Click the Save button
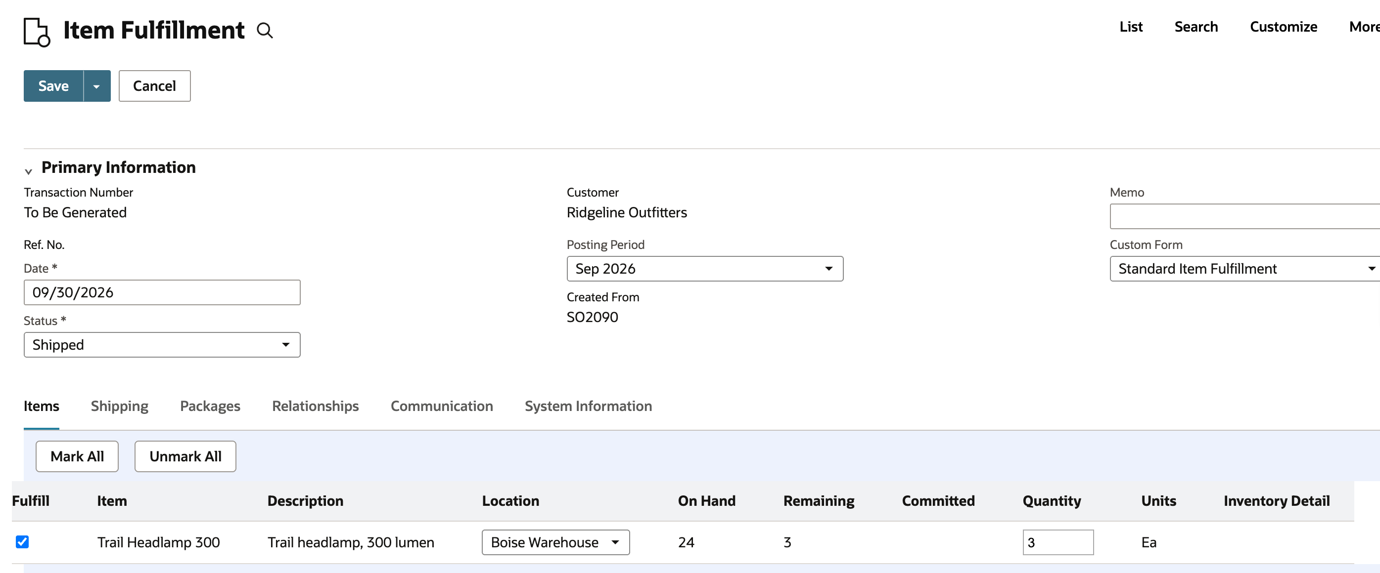Image resolution: width=1380 pixels, height=573 pixels. 53,86
